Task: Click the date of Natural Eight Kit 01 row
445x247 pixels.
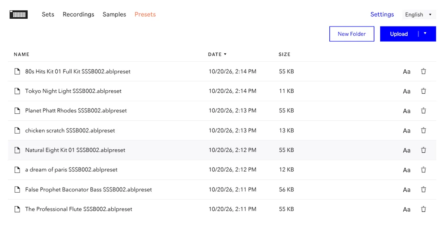Action: point(232,150)
